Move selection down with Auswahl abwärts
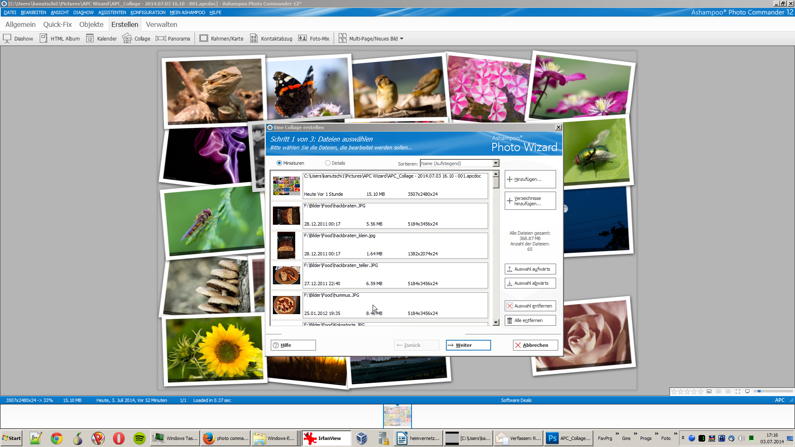Viewport: 795px width, 447px height. click(530, 283)
